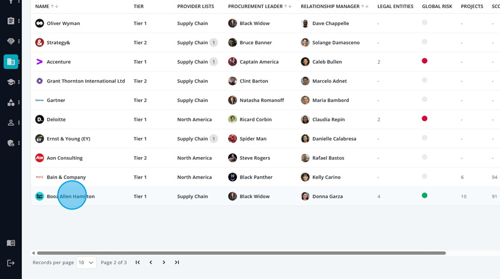Click the logout icon in the sidebar

(x=11, y=263)
